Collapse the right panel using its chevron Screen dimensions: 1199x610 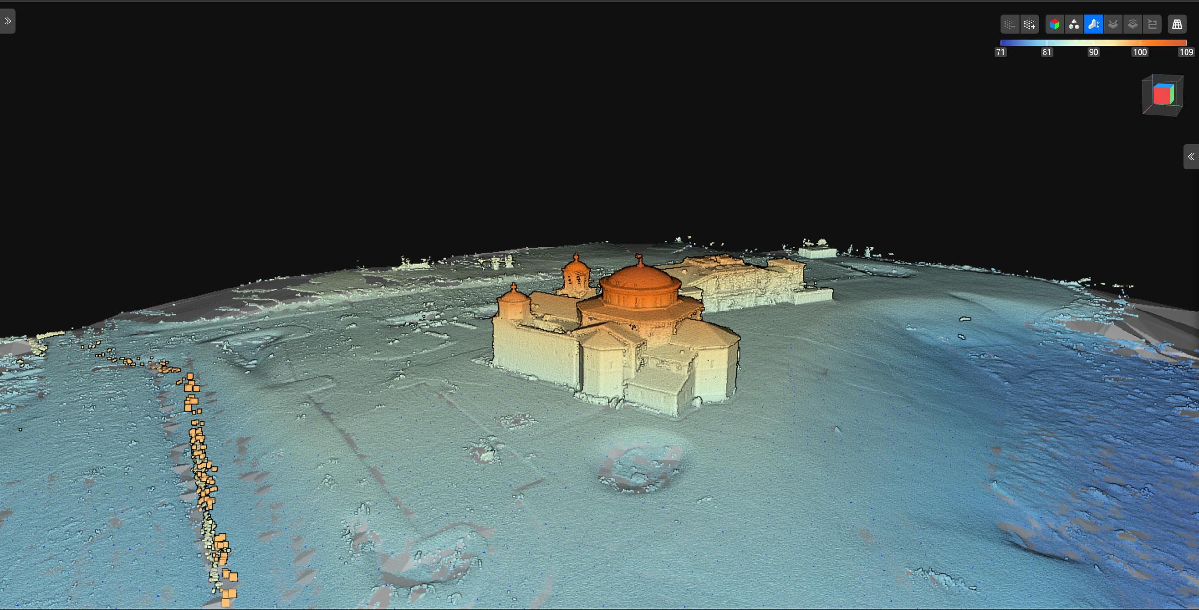tap(1192, 157)
